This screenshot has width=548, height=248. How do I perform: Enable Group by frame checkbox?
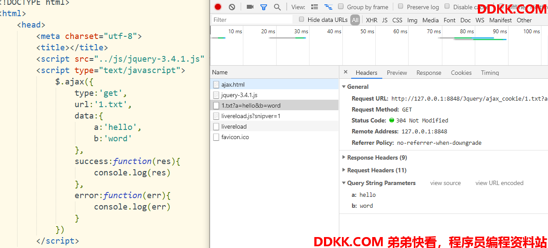point(341,6)
